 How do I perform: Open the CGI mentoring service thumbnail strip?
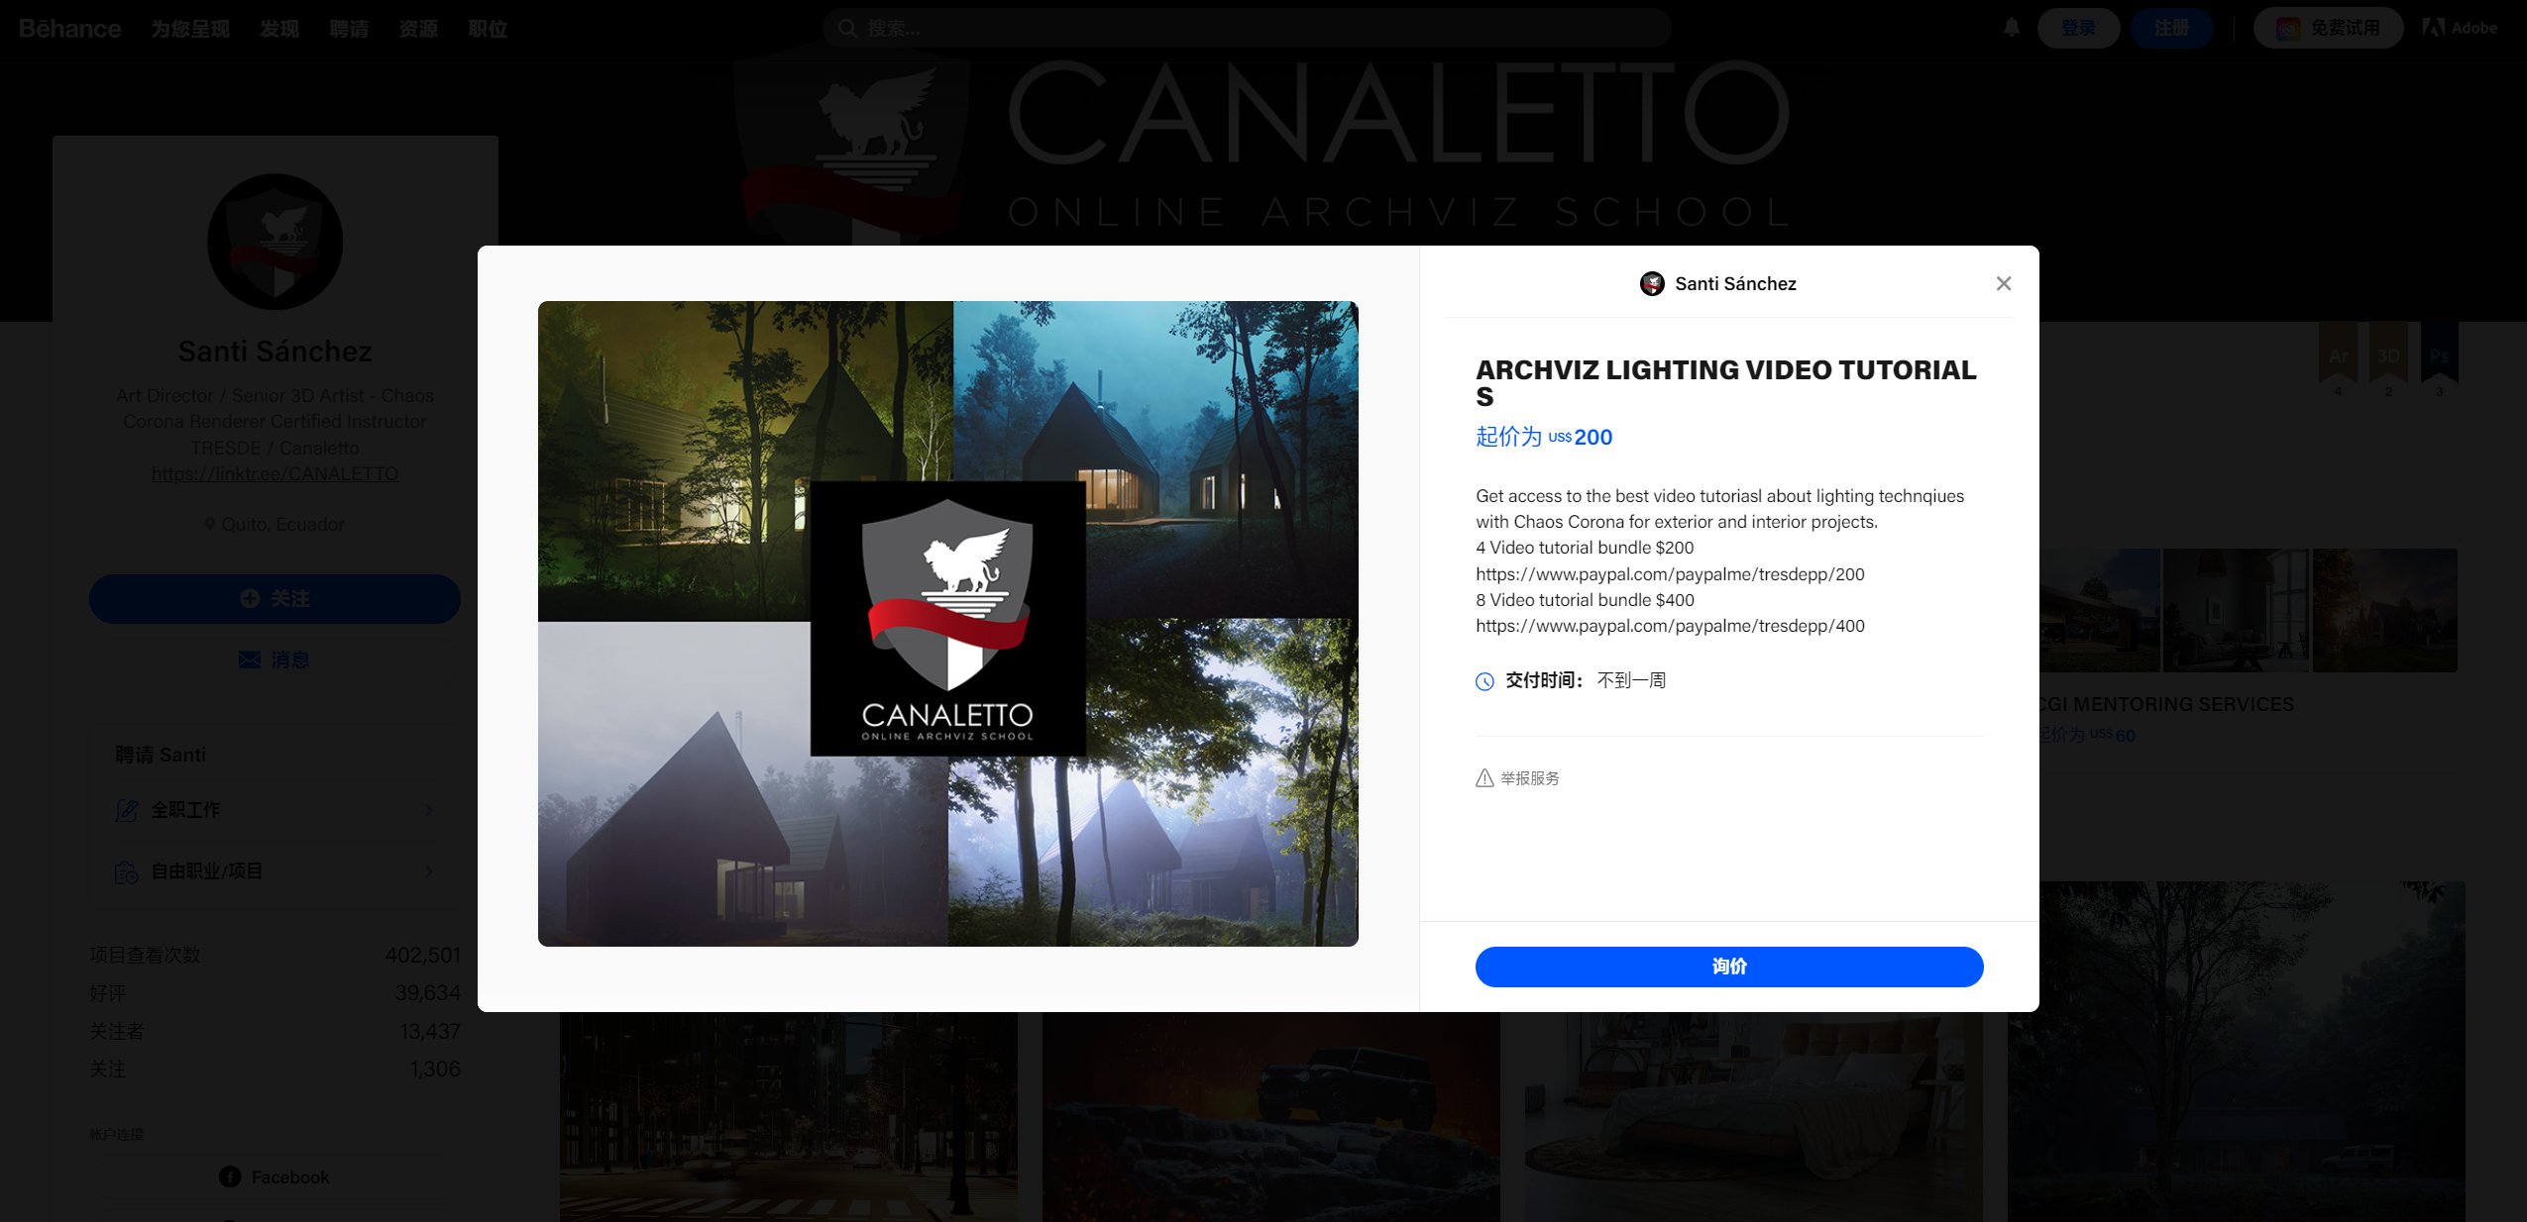[2249, 611]
